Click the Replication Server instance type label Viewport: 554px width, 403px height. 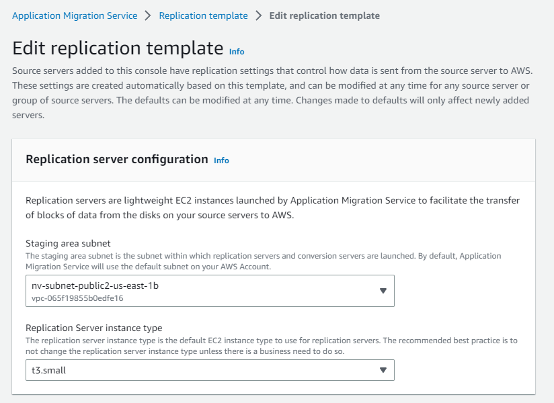point(93,328)
